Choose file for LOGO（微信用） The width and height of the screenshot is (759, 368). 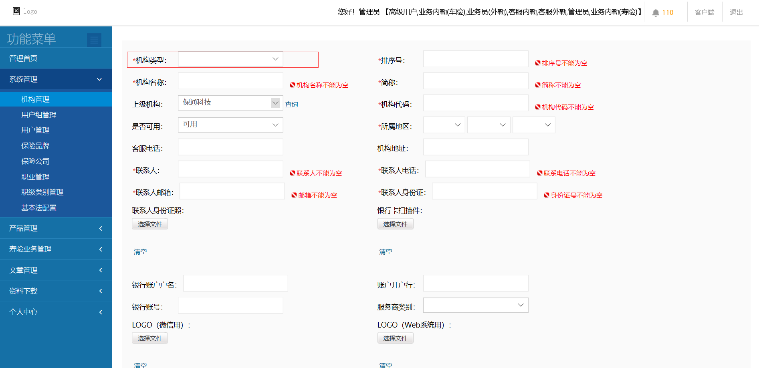150,338
